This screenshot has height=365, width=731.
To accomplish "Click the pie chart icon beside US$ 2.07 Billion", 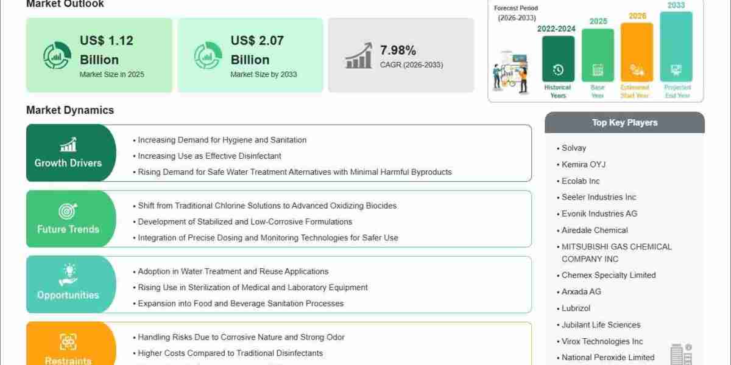I will pyautogui.click(x=208, y=55).
